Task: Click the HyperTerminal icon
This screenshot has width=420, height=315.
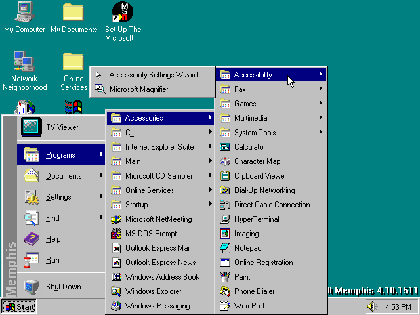Action: [225, 219]
